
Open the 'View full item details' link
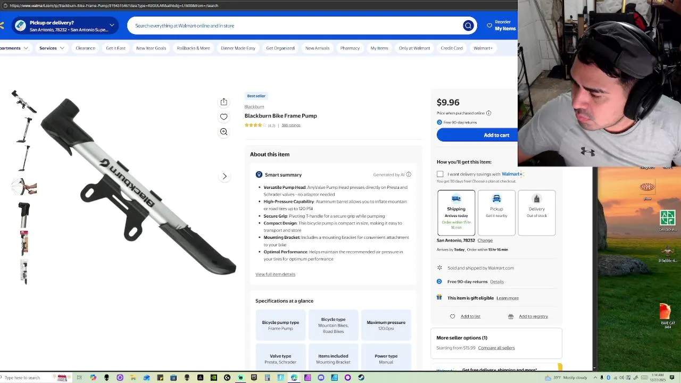275,274
